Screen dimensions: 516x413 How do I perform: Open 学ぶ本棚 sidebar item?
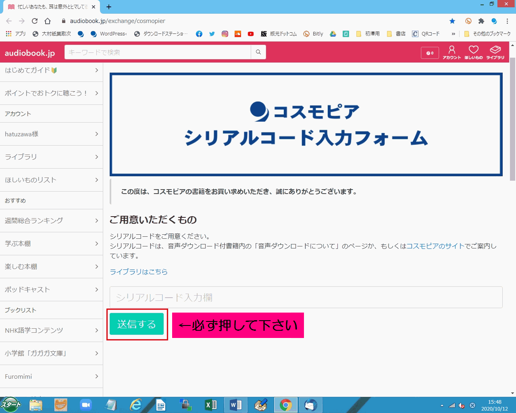pos(51,244)
